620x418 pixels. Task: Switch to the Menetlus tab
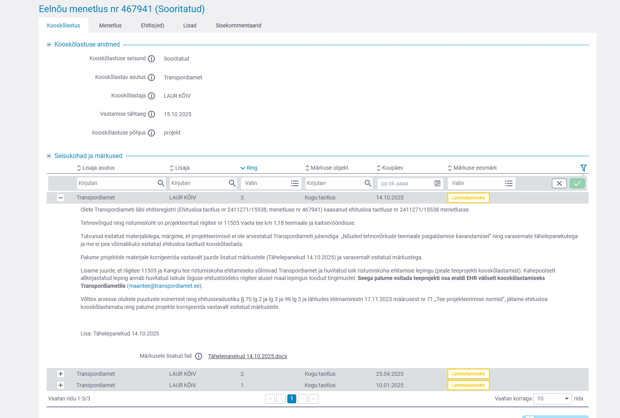pos(110,25)
